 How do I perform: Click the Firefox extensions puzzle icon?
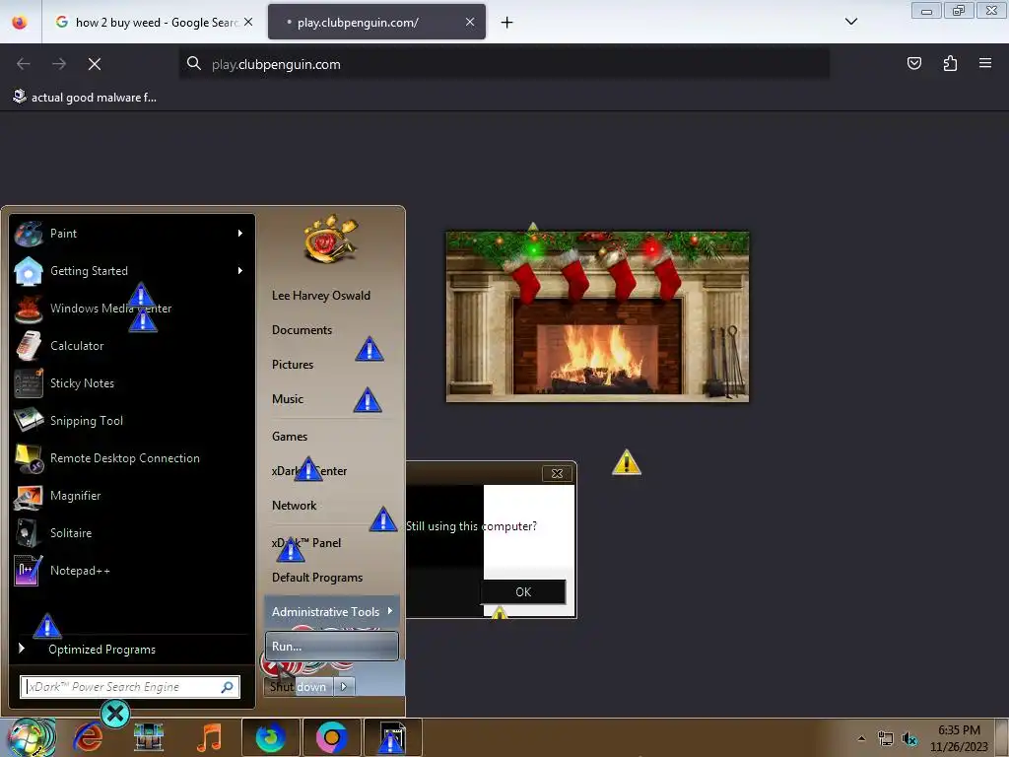950,63
